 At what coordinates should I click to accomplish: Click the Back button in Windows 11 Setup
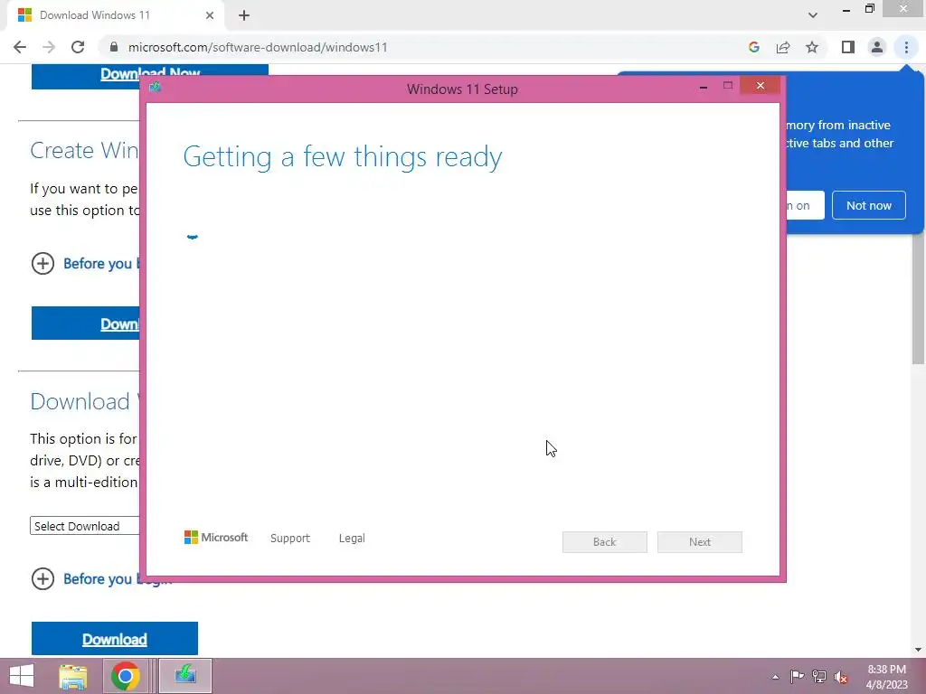point(605,542)
